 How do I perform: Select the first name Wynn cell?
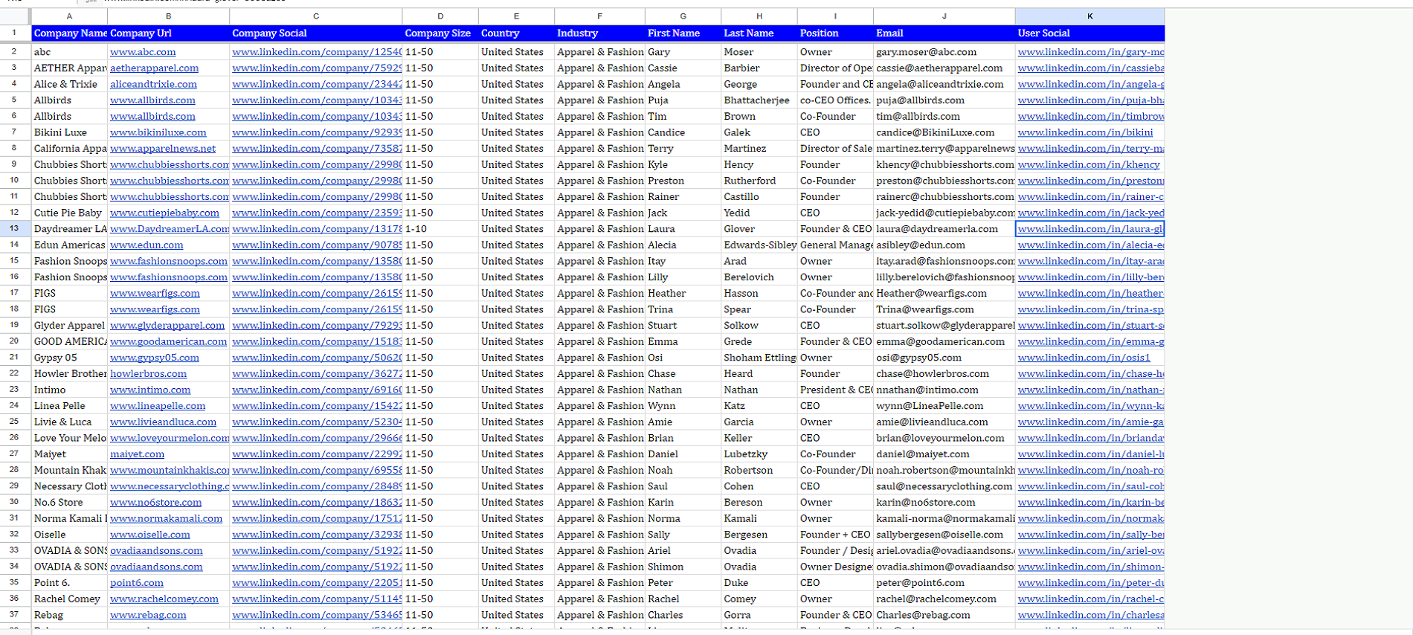(x=683, y=406)
